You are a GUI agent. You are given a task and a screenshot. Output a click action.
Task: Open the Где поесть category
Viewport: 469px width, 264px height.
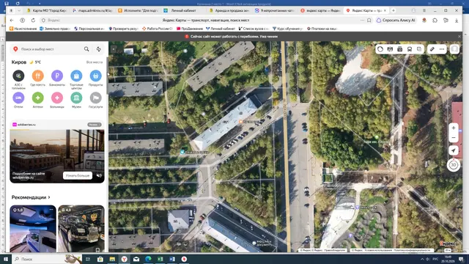[37, 76]
